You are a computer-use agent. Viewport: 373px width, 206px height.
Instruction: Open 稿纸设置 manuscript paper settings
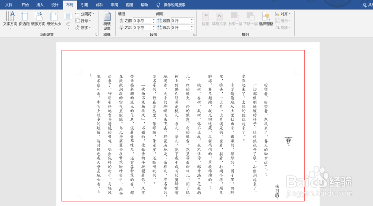pos(107,21)
